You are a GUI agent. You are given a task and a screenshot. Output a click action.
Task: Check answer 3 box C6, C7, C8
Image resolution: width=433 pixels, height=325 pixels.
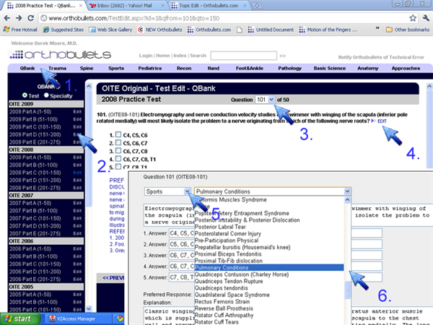118,151
